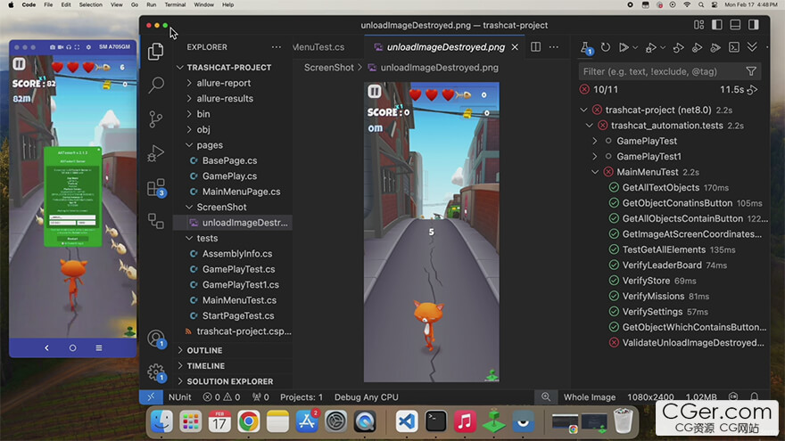
Task: Click the ScreenShot breadcrumb segment
Action: pyautogui.click(x=329, y=68)
